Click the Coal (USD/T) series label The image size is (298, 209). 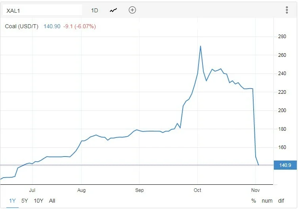click(x=21, y=26)
